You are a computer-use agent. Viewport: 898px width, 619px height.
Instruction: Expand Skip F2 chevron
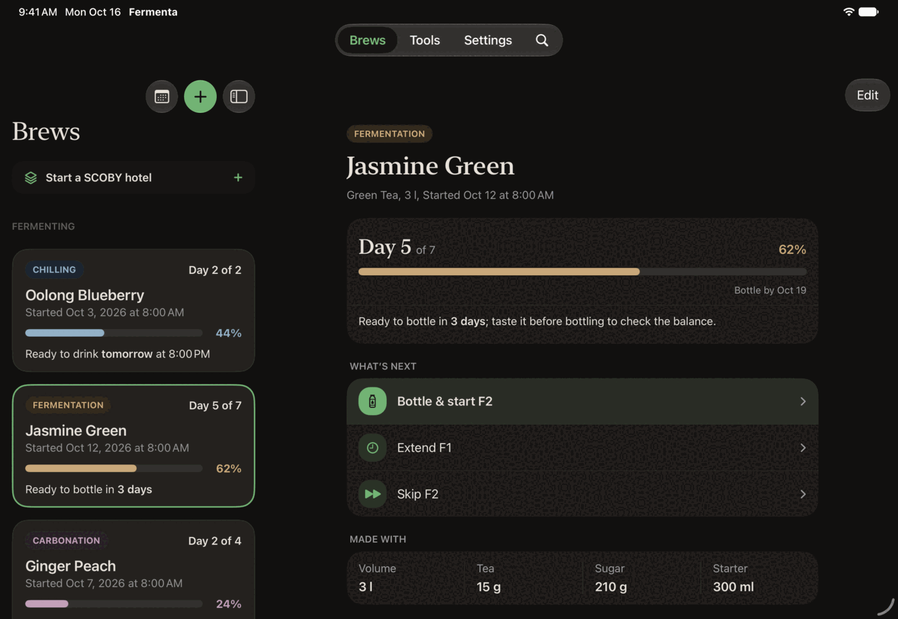point(803,494)
